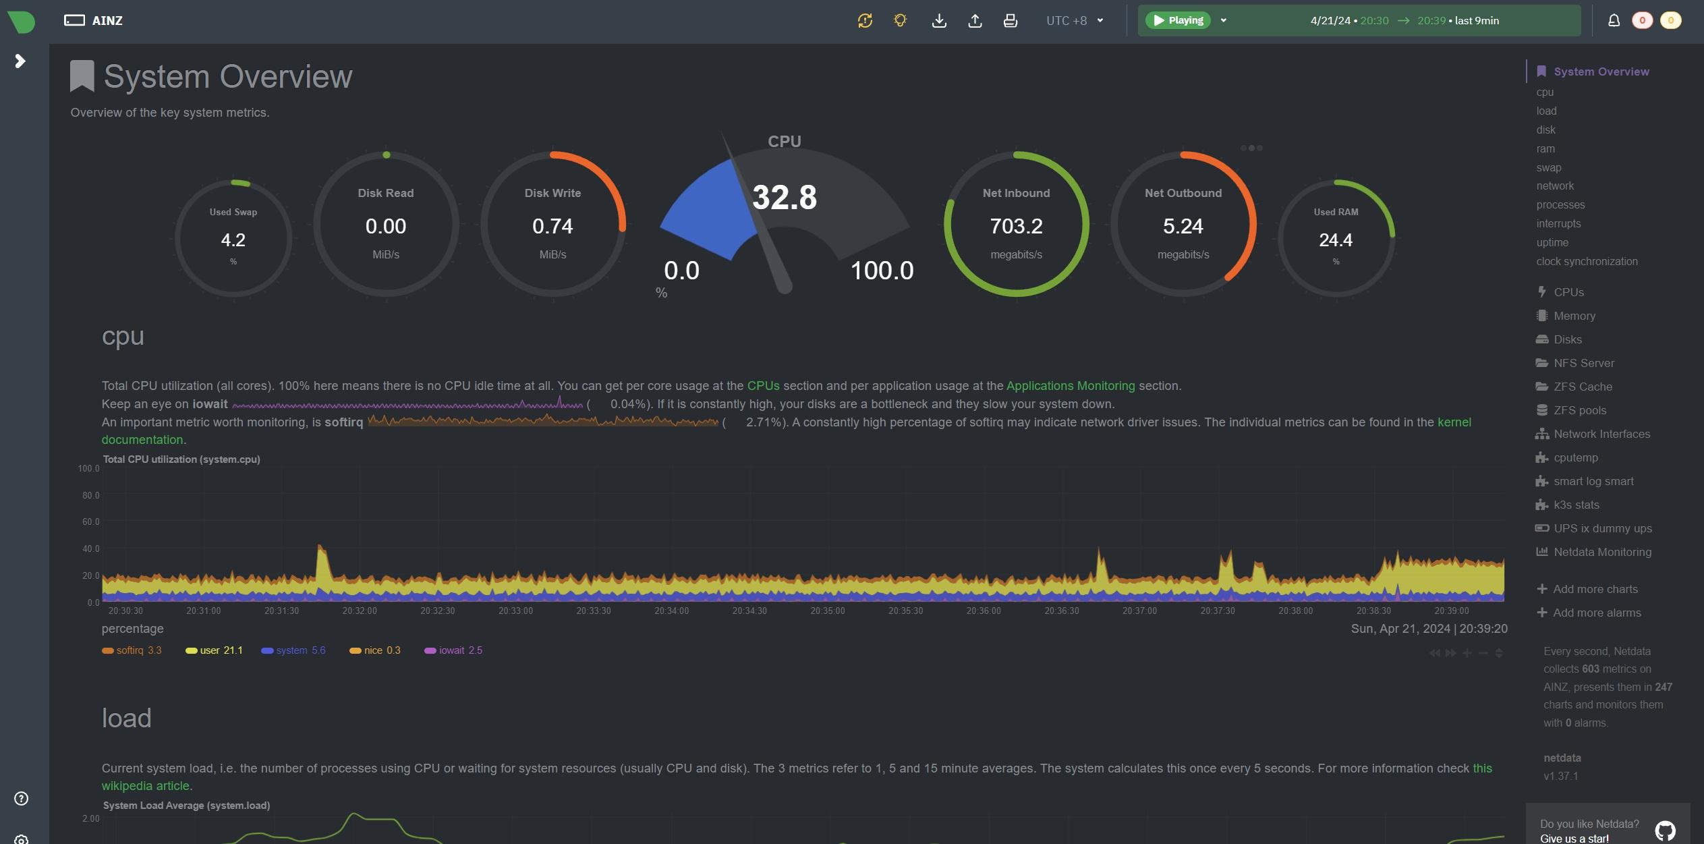This screenshot has height=844, width=1704.
Task: Click Add more charts
Action: [1595, 589]
